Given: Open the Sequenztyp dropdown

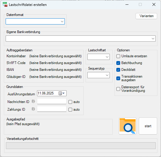Looking at the screenshot, I should coord(99,75).
